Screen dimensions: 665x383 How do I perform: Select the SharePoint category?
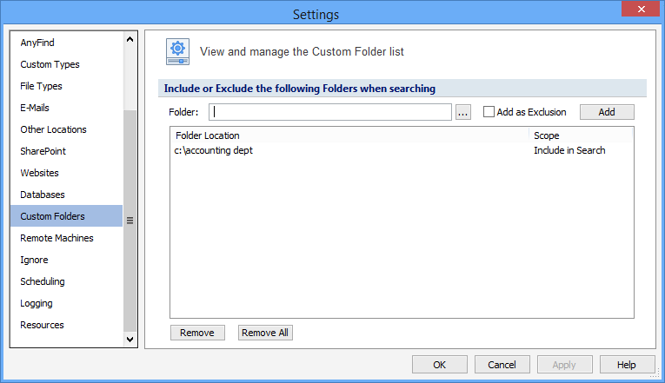tap(43, 151)
